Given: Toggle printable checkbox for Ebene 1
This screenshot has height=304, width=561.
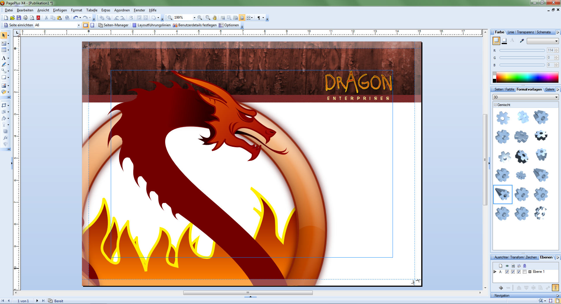Looking at the screenshot, I should pos(519,272).
